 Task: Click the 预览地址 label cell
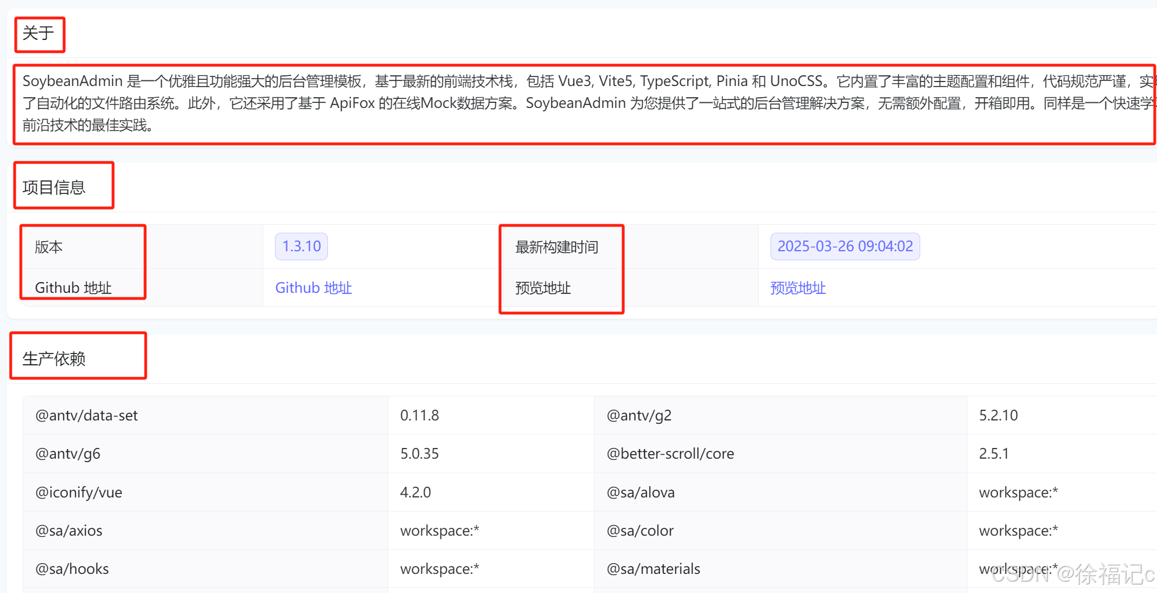[x=630, y=288]
